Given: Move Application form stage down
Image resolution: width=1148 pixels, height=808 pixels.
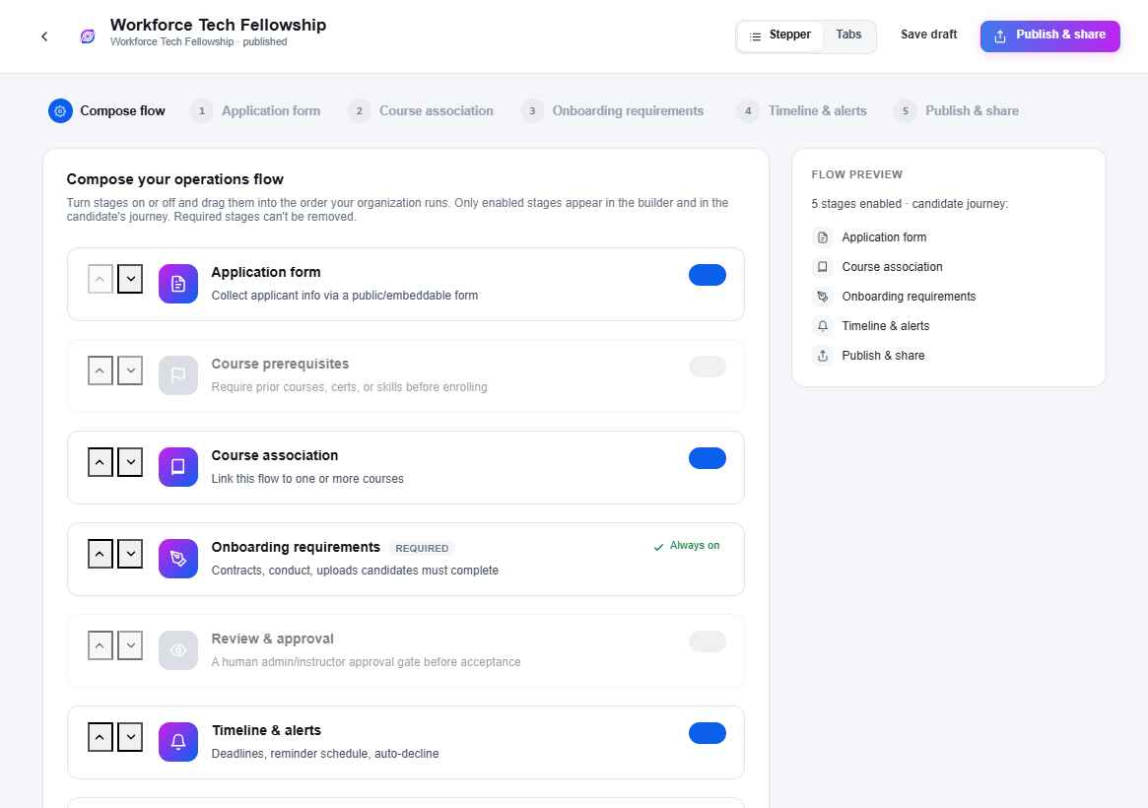Looking at the screenshot, I should pyautogui.click(x=130, y=279).
